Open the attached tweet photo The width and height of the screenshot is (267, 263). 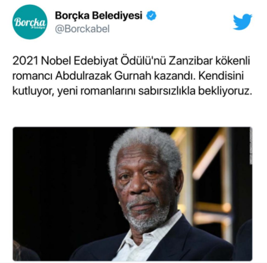point(133,194)
